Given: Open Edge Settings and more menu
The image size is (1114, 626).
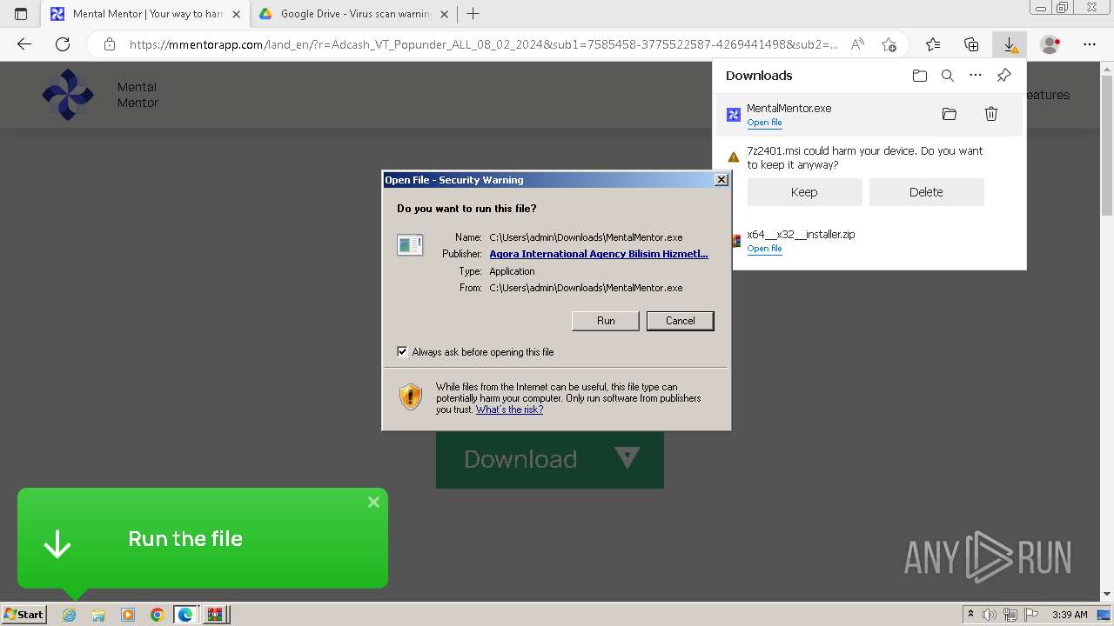Looking at the screenshot, I should pos(1089,44).
